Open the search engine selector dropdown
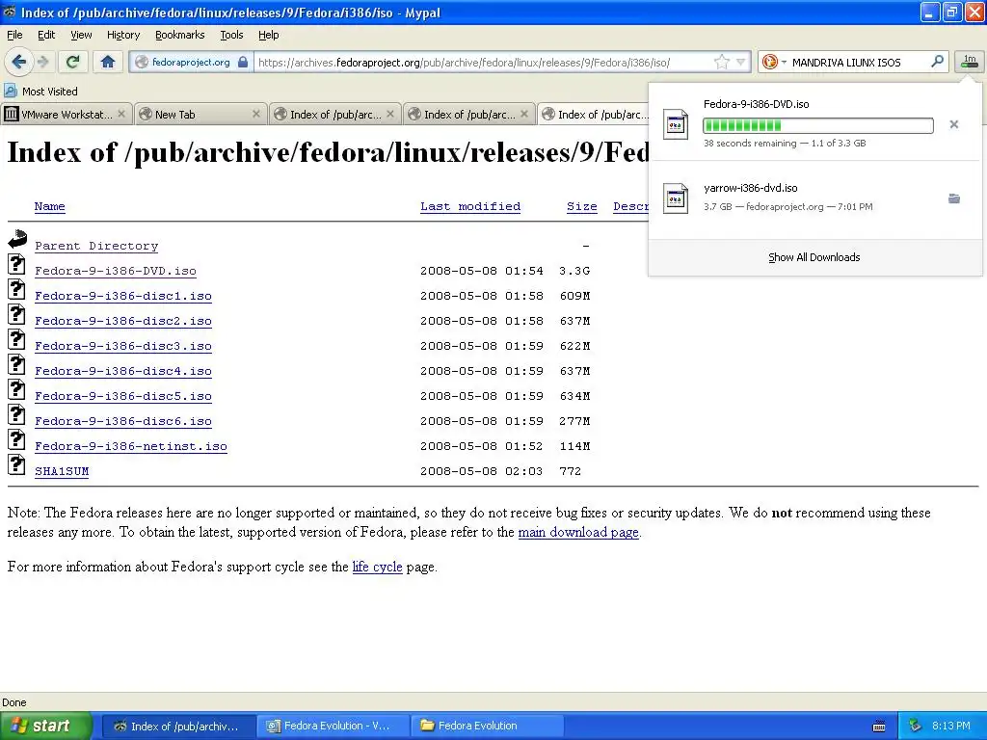Image resolution: width=987 pixels, height=740 pixels. click(774, 63)
